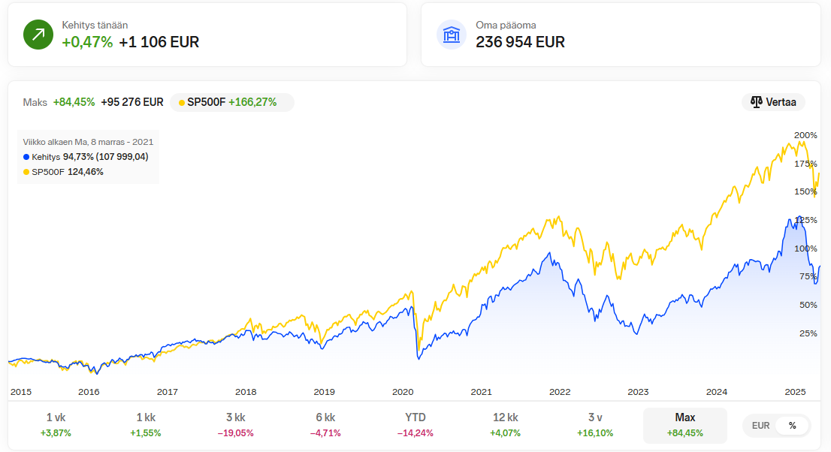The height and width of the screenshot is (452, 831).
Task: Click the Kehitys tänään summary card
Action: point(207,35)
